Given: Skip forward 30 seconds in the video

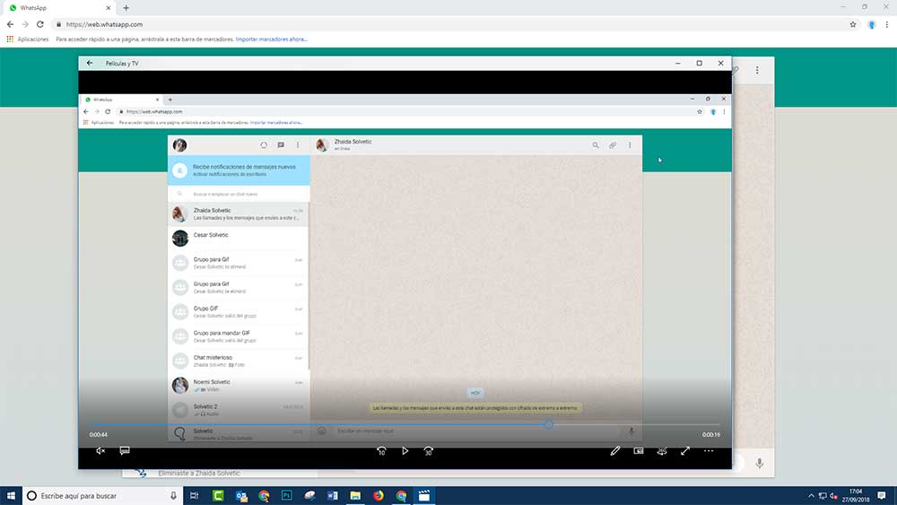Looking at the screenshot, I should [x=428, y=450].
